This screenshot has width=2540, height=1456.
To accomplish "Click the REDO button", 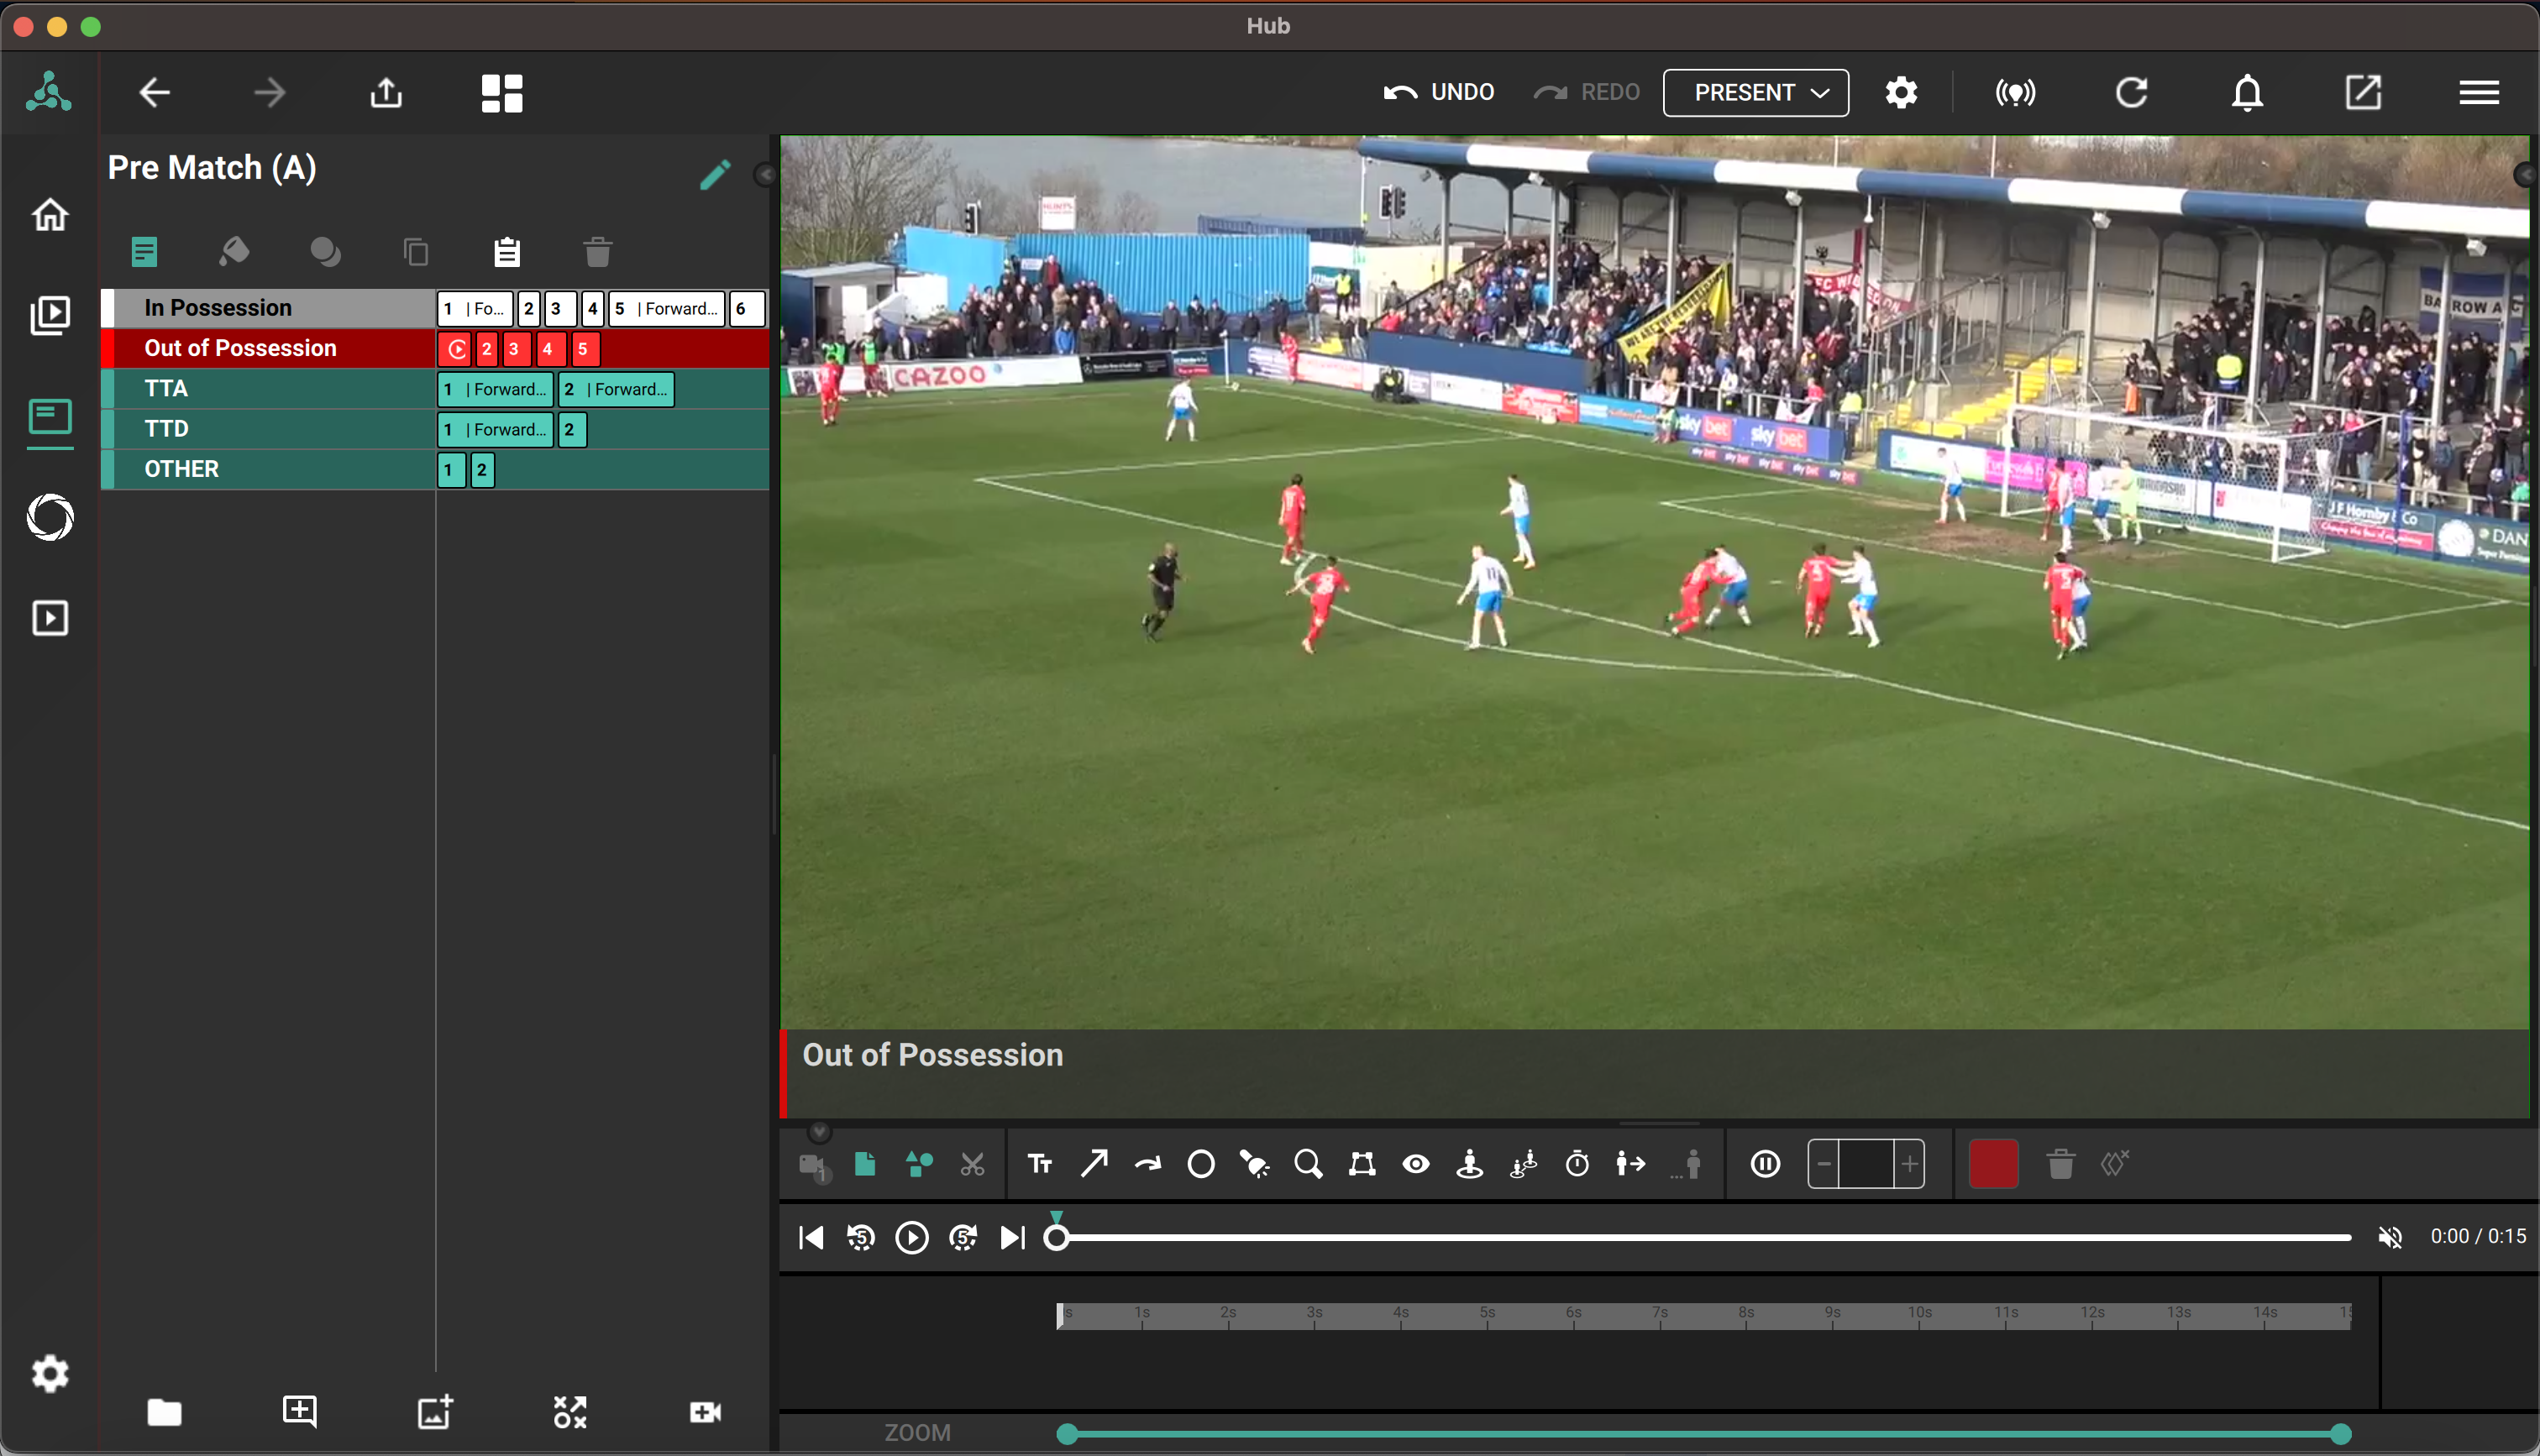I will pos(1587,93).
